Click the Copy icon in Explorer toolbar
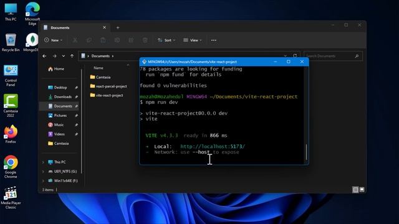 coord(89,40)
